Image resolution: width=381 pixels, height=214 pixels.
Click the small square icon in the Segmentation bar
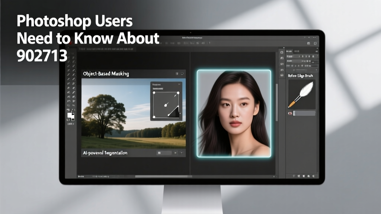[x=176, y=153]
